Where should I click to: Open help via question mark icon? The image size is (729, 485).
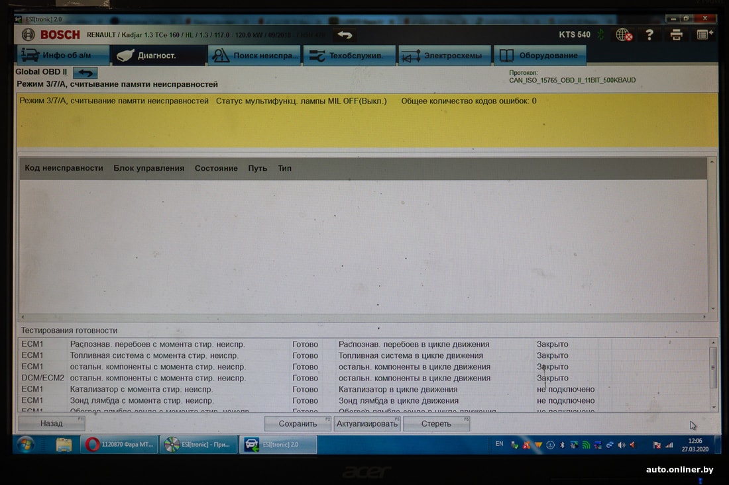click(x=649, y=35)
